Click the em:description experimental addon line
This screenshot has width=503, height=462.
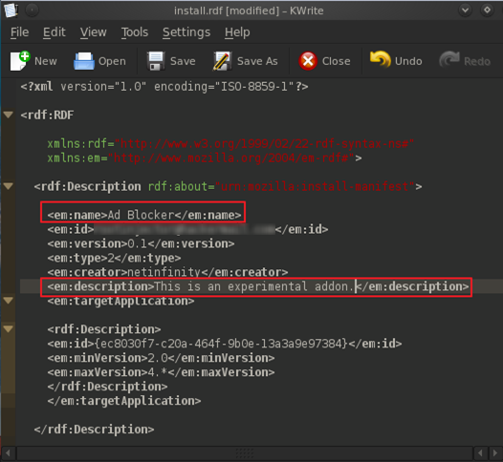(x=258, y=286)
